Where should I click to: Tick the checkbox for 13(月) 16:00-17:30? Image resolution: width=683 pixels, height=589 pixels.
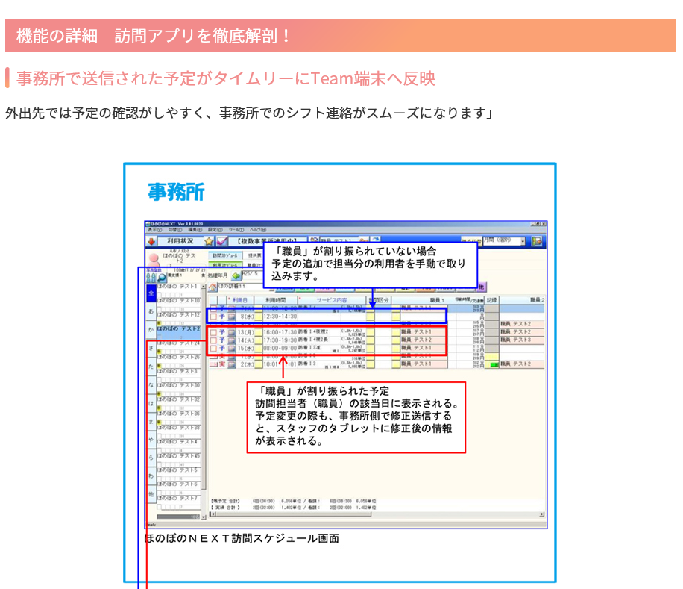point(213,332)
